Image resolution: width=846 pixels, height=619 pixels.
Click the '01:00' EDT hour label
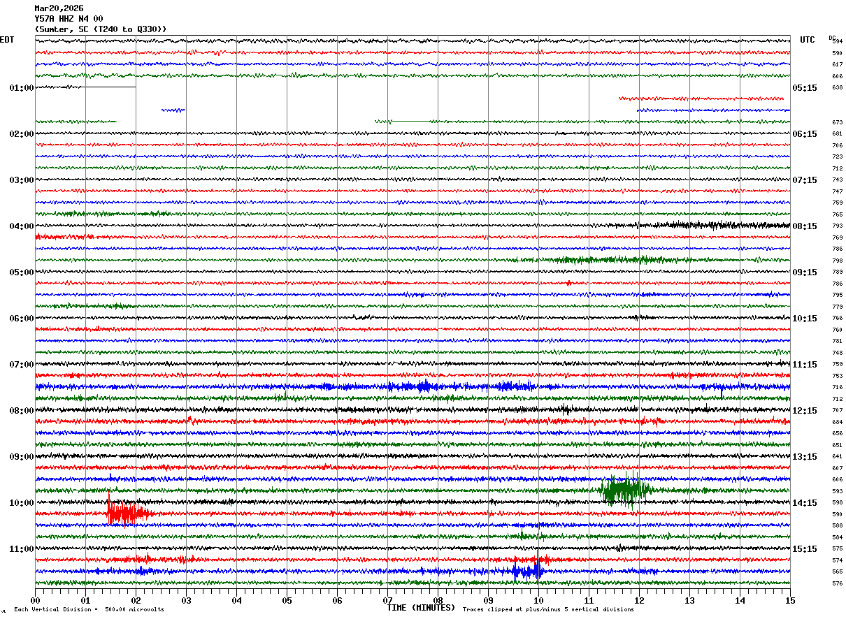pos(22,88)
